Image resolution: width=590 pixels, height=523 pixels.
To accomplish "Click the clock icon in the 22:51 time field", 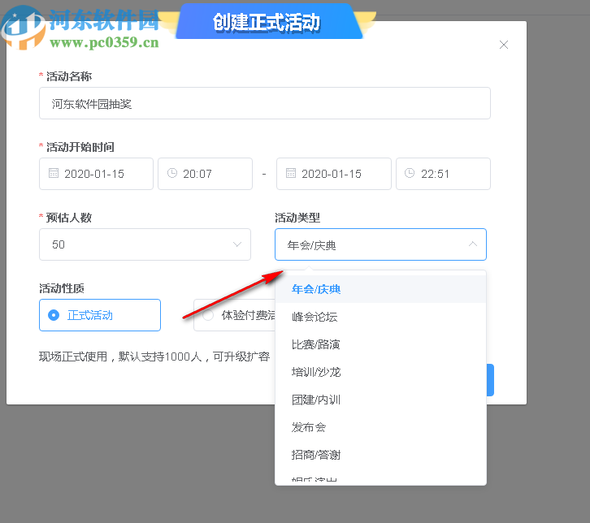I will point(410,173).
